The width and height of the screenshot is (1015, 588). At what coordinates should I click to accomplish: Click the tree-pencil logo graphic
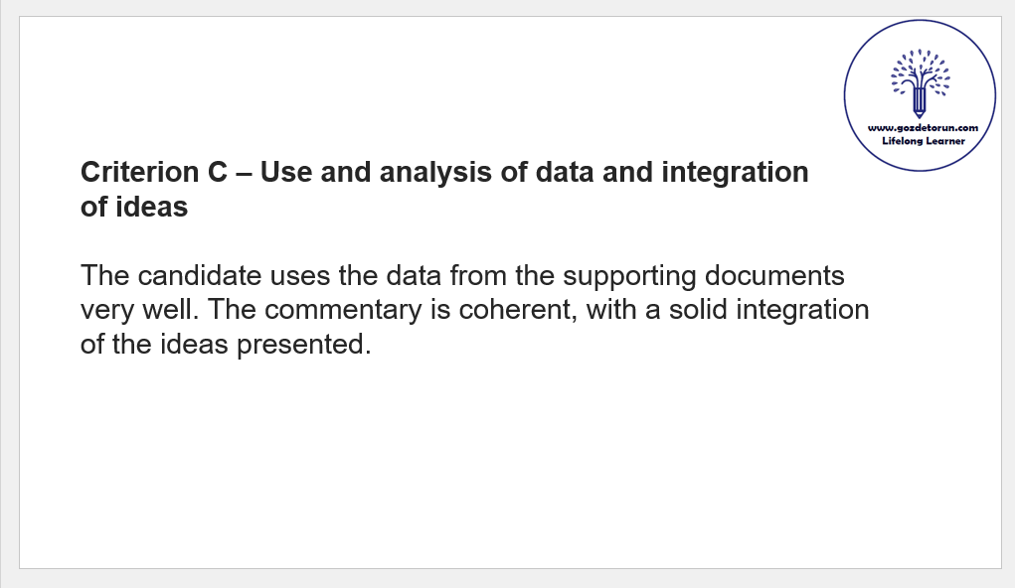tap(920, 83)
